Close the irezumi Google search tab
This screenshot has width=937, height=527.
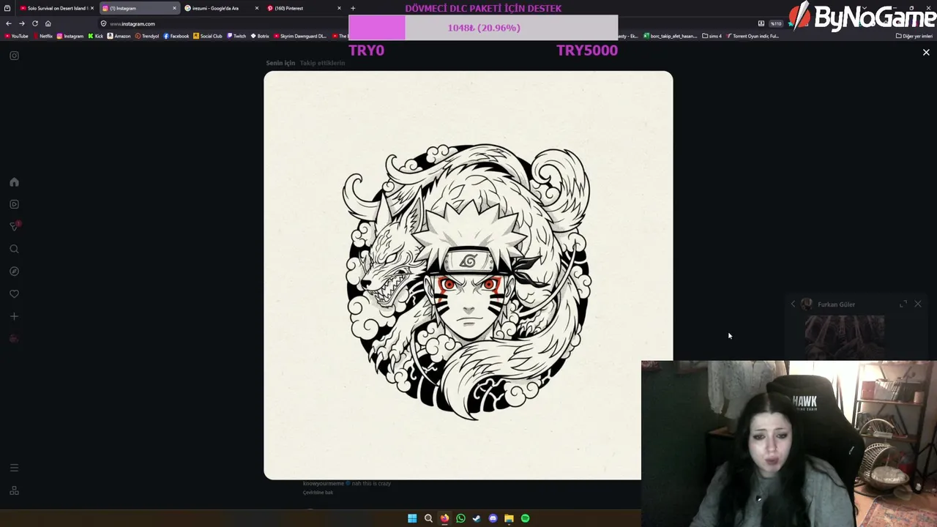tap(256, 8)
